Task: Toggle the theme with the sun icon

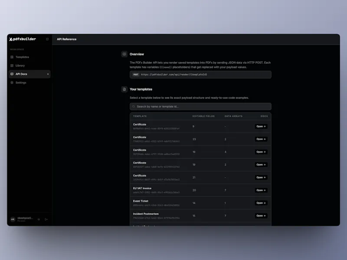Action: (x=39, y=220)
